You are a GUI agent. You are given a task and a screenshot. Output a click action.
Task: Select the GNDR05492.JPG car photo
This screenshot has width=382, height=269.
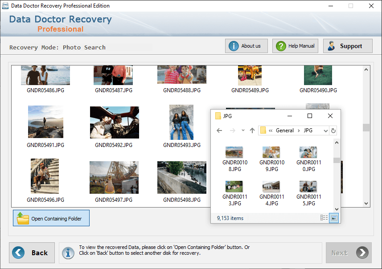[x=115, y=122]
